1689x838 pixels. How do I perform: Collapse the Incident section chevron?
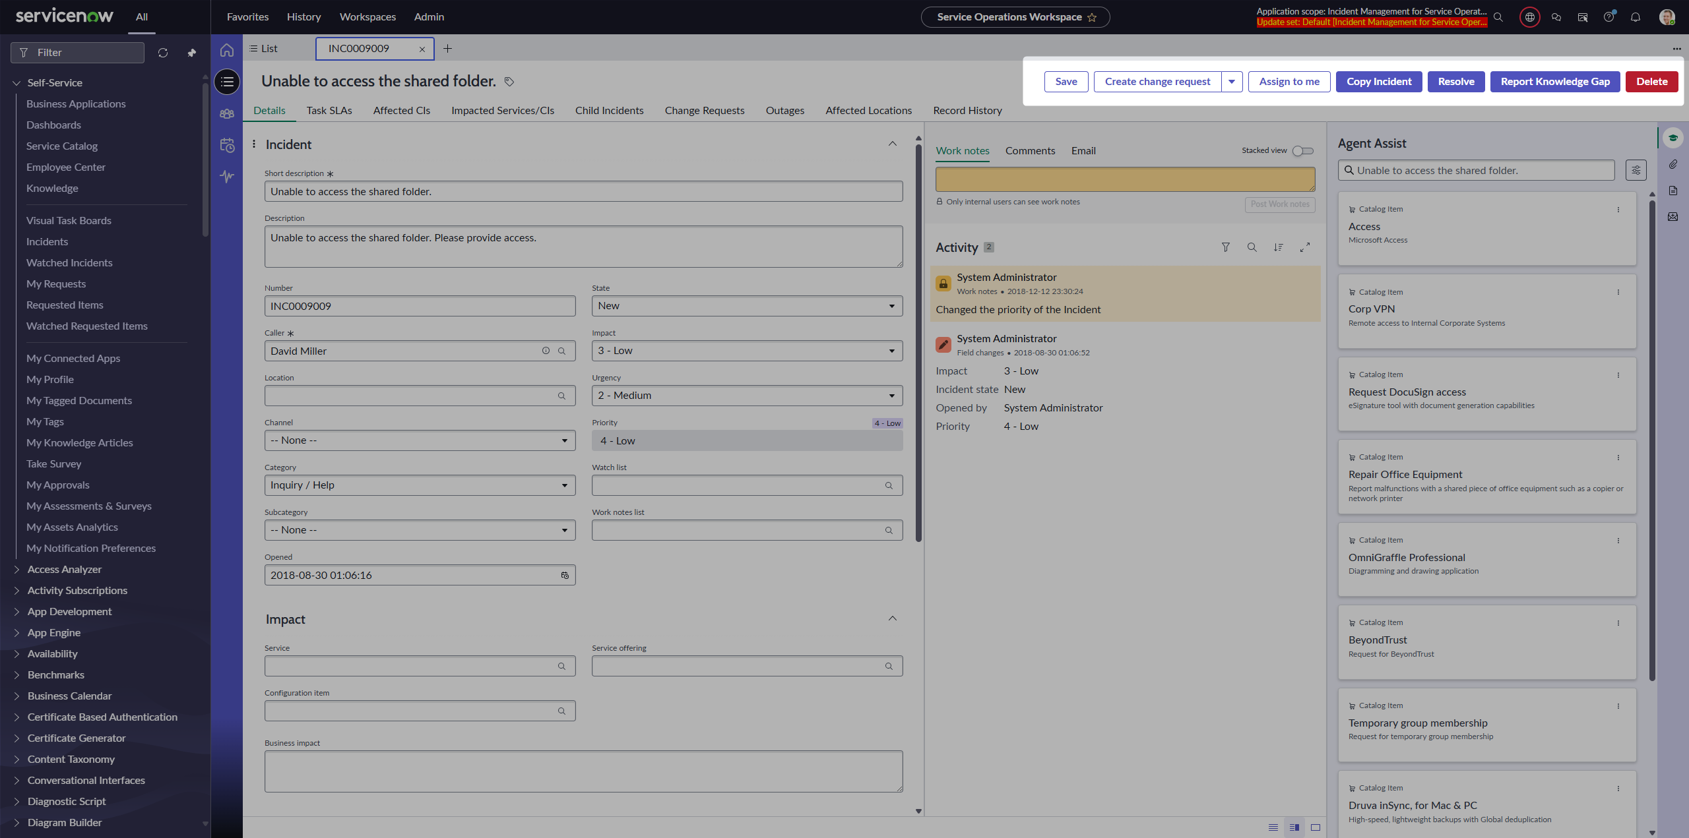point(892,144)
